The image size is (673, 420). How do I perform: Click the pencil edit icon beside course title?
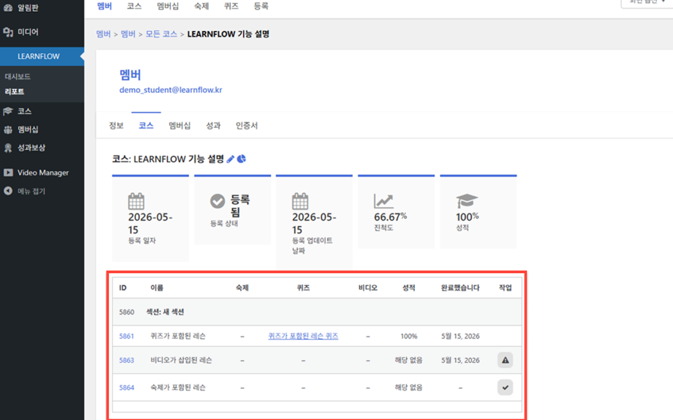click(x=231, y=159)
